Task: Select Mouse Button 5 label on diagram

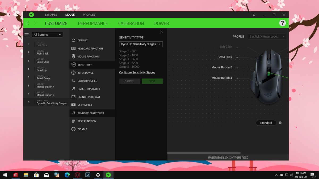Action: (222, 67)
